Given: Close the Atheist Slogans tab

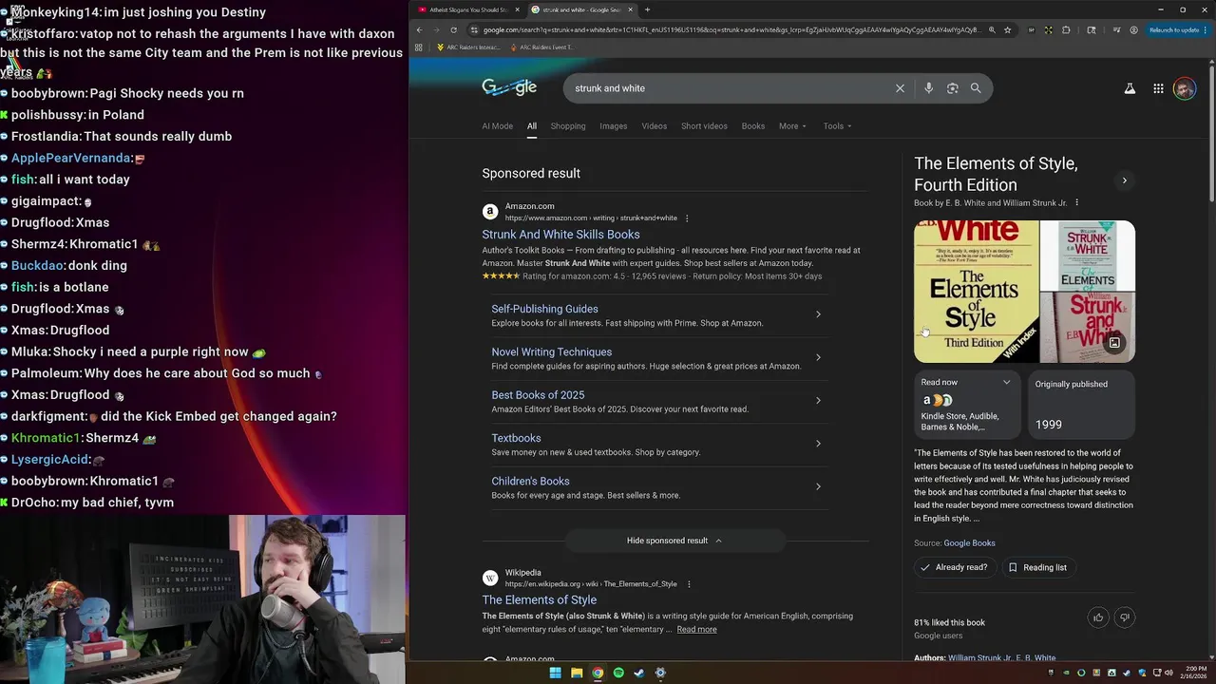Looking at the screenshot, I should click(518, 9).
